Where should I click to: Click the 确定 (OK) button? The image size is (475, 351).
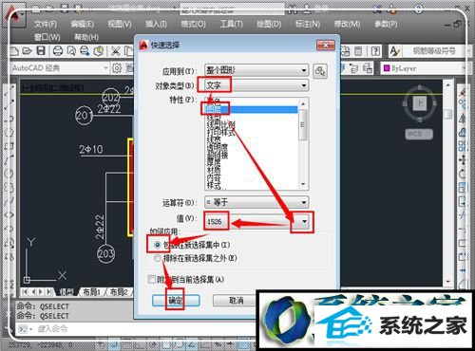pyautogui.click(x=176, y=300)
